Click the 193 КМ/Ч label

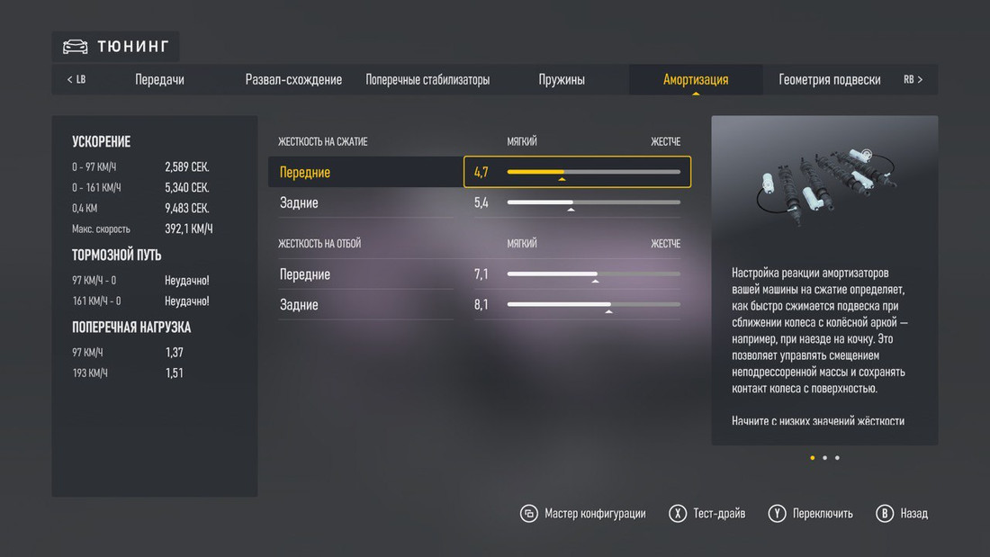tap(90, 373)
